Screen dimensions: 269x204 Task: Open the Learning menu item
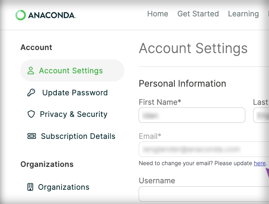(x=244, y=14)
